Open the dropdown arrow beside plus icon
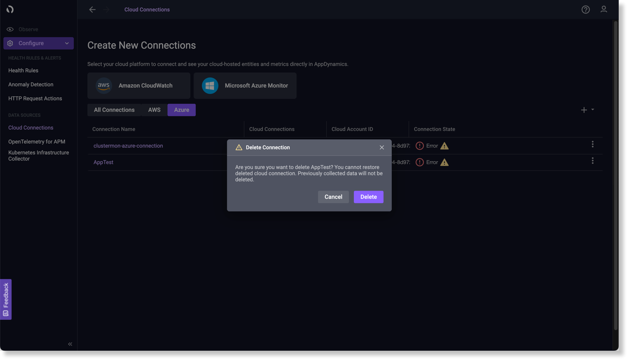Screen dimensions: 627x359 point(593,110)
